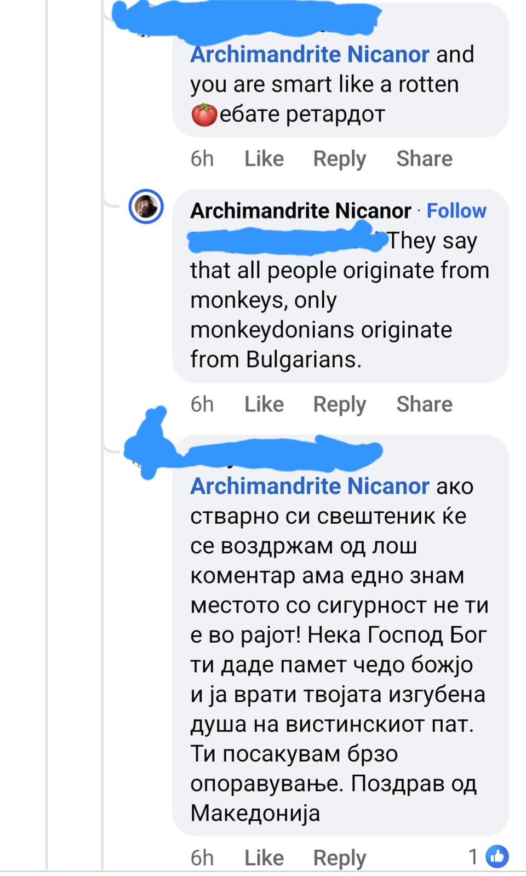Like the monkeydonians comment
This screenshot has width=526, height=876.
point(264,404)
